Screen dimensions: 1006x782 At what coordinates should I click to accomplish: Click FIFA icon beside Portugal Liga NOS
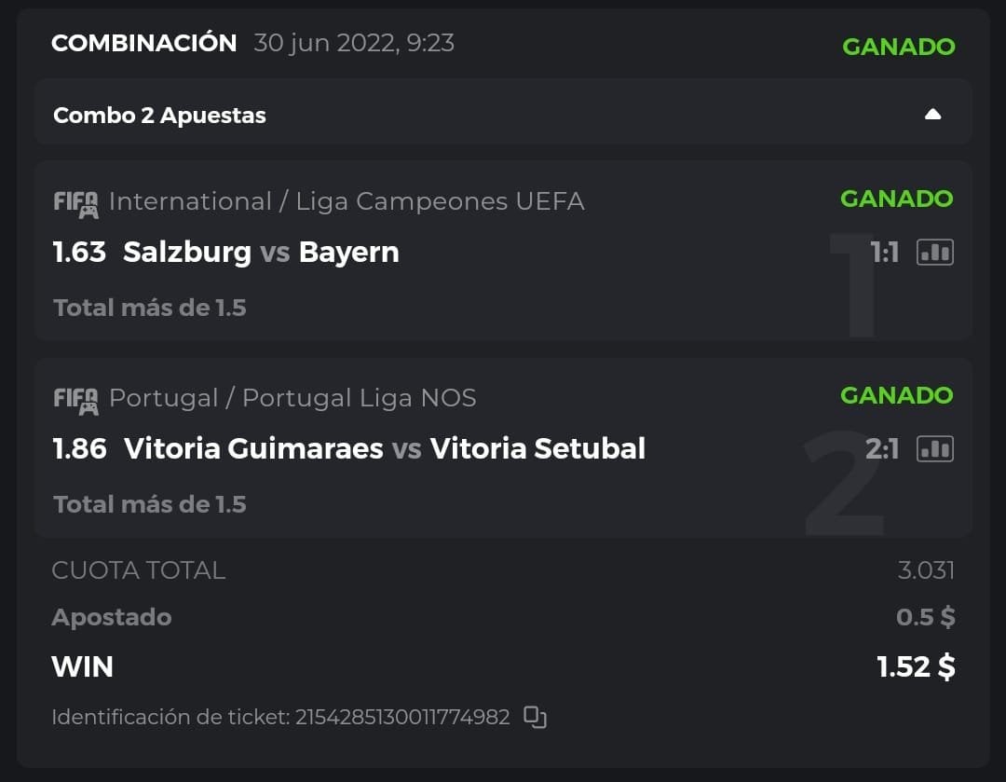75,400
